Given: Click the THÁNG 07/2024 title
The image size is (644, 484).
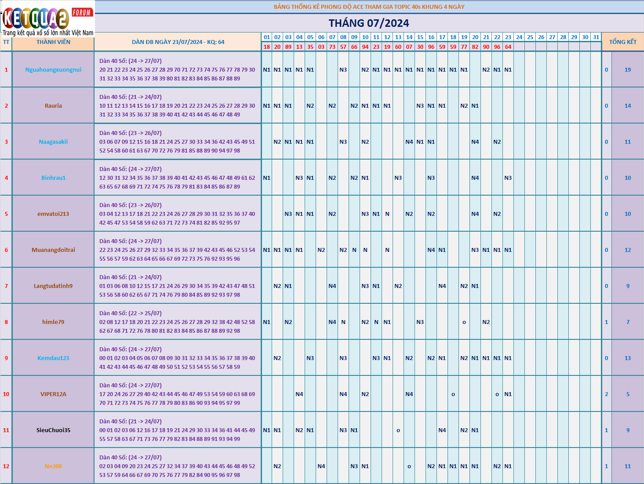Looking at the screenshot, I should [x=369, y=23].
